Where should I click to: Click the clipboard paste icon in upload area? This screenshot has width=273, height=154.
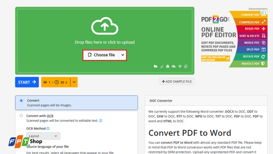click(186, 66)
